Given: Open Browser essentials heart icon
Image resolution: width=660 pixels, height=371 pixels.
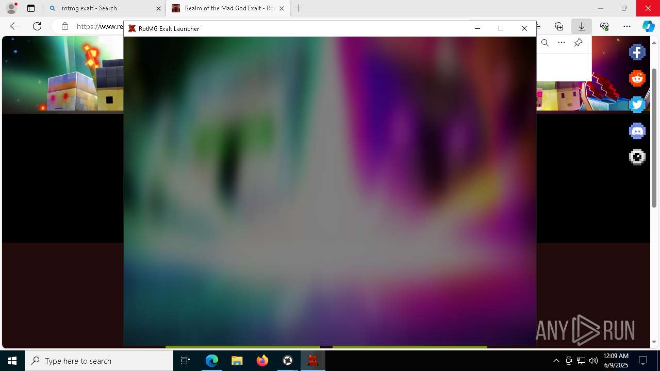Looking at the screenshot, I should tap(604, 26).
